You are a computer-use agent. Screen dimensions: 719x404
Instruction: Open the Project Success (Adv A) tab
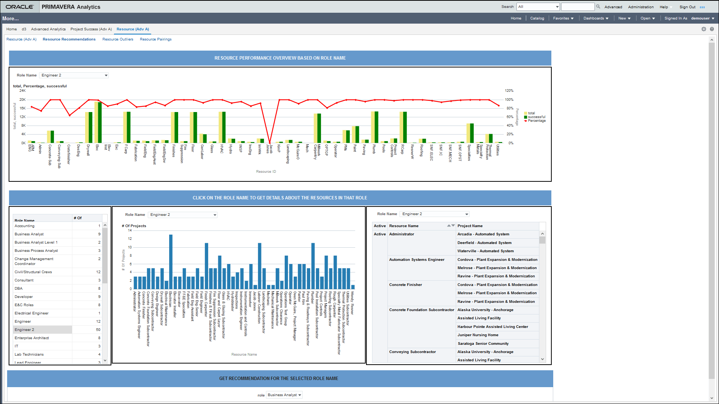91,29
